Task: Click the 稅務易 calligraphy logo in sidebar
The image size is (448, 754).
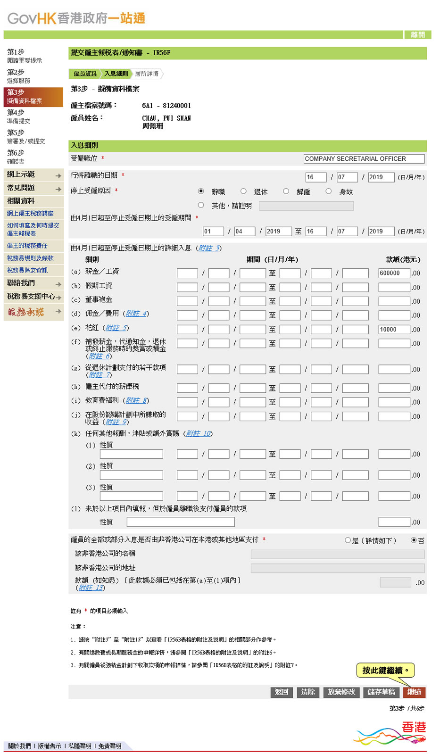Action: tap(26, 312)
